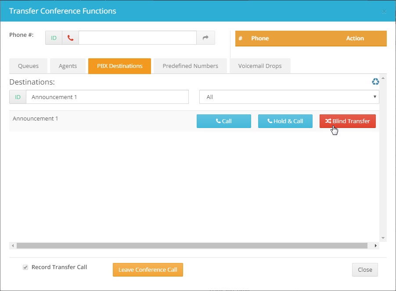Open the All filter dropdown
Image resolution: width=396 pixels, height=291 pixels.
click(289, 97)
